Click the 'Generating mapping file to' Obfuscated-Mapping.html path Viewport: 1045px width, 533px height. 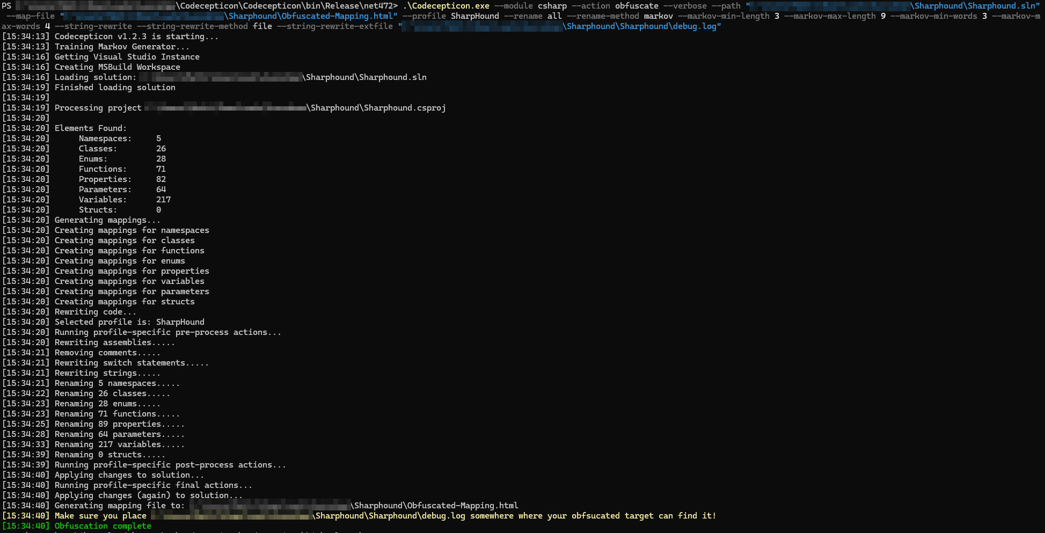pyautogui.click(x=435, y=506)
